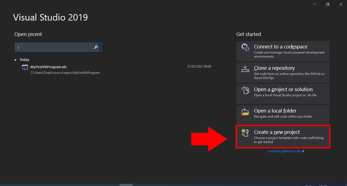Minimize the Visual Studio window
Screen dimensions: 347x186
pyautogui.click(x=315, y=4)
